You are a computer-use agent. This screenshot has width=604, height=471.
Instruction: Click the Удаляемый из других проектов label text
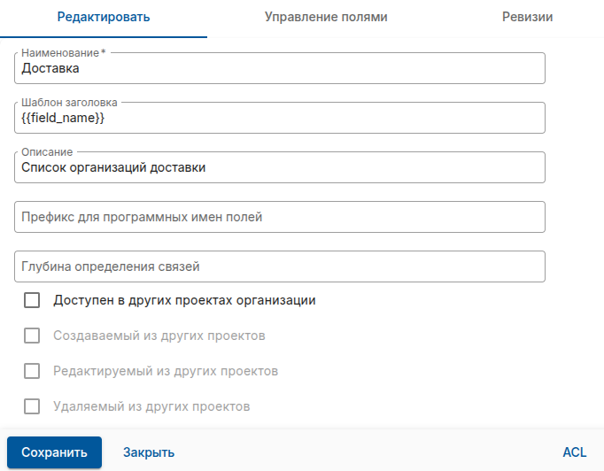tap(151, 406)
